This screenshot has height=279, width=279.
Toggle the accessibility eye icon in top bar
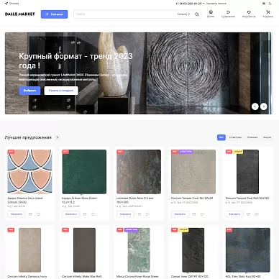pyautogui.click(x=264, y=4)
